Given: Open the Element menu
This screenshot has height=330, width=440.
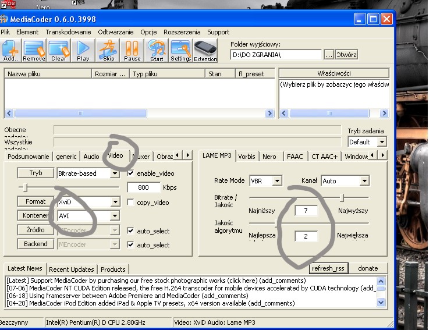Looking at the screenshot, I should (x=27, y=32).
